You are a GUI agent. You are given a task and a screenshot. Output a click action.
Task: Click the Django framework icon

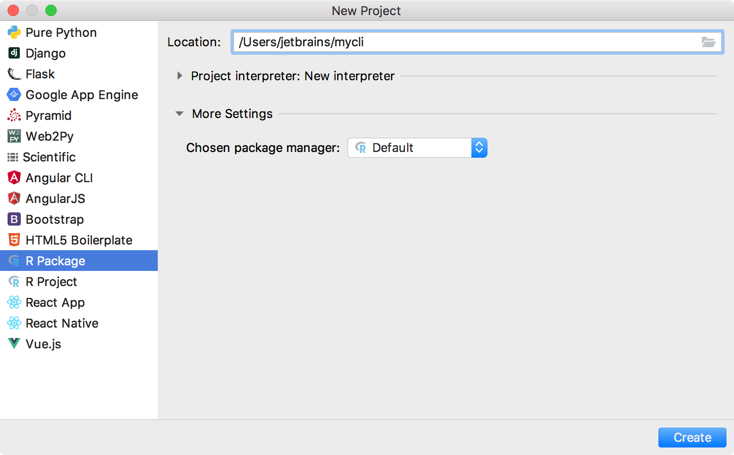click(x=14, y=53)
